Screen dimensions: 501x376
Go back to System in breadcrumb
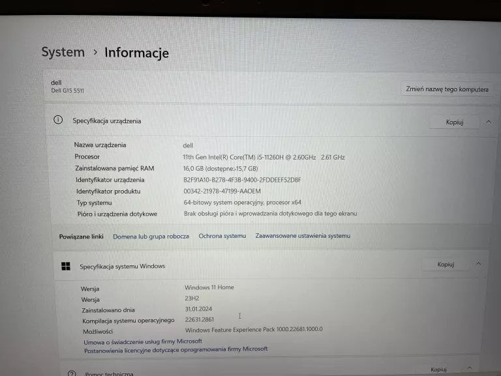click(x=63, y=52)
